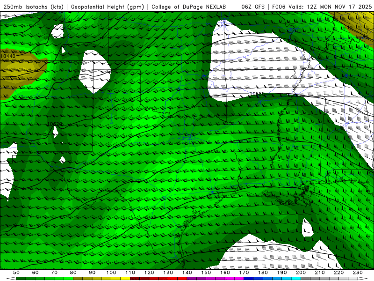Click the '06Z GFS' model run label
The height and width of the screenshot is (281, 374).
point(253,7)
